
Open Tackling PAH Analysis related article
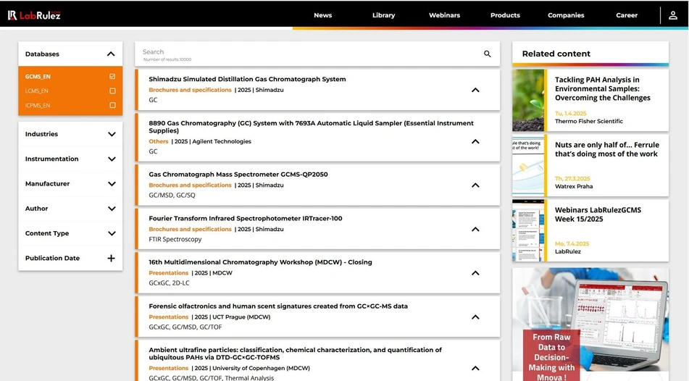click(603, 89)
